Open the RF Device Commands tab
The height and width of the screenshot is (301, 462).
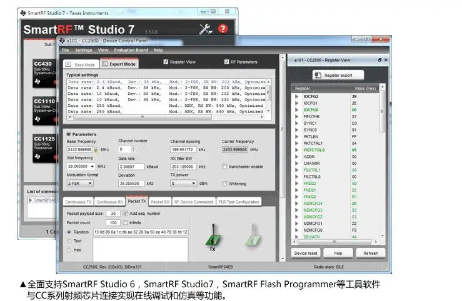tap(194, 202)
